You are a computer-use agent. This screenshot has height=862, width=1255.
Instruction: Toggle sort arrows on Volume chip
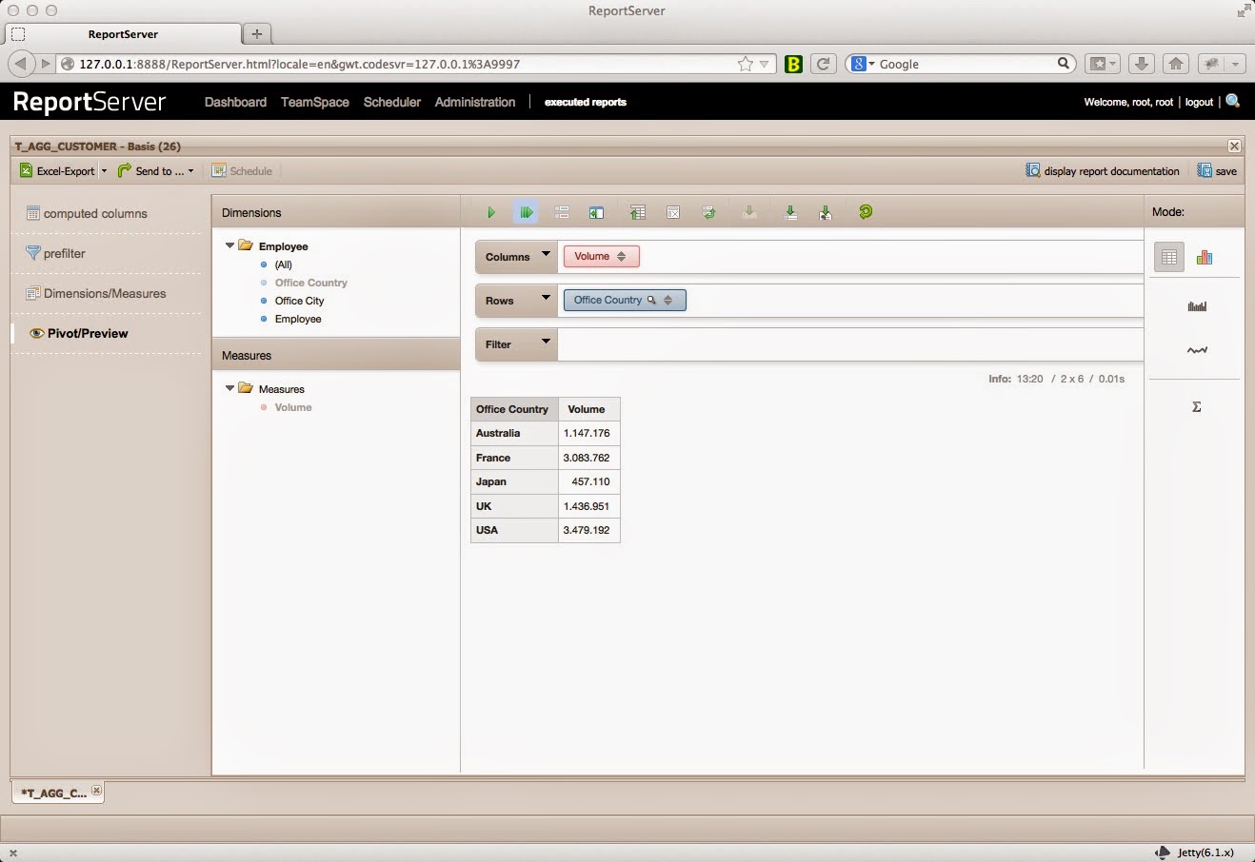622,256
